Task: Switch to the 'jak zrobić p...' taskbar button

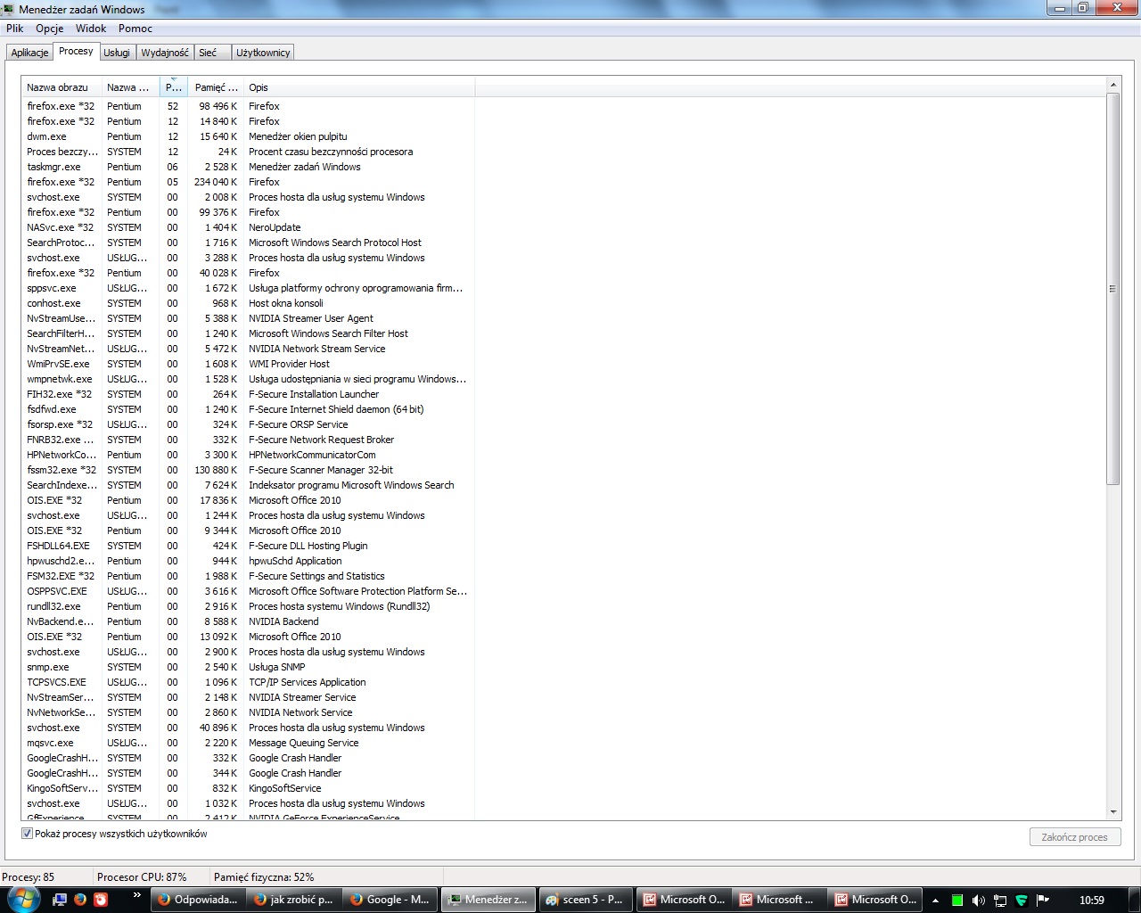Action: (x=293, y=900)
